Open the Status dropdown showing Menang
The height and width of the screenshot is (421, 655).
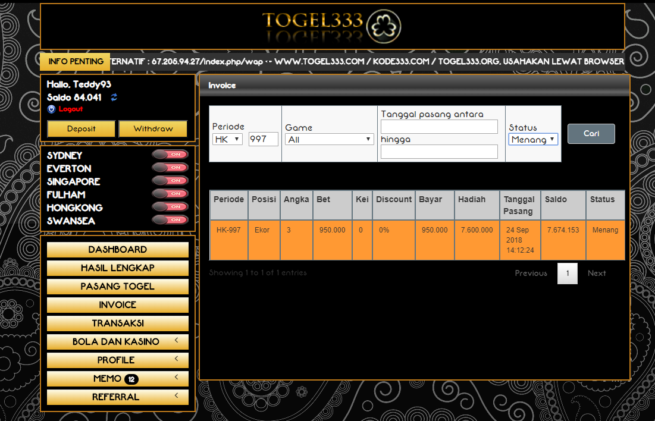click(x=533, y=139)
